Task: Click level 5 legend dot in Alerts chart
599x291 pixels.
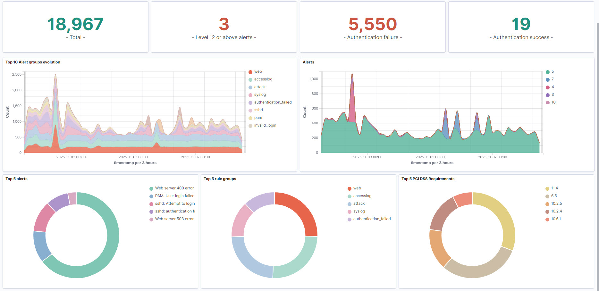Action: click(x=548, y=72)
